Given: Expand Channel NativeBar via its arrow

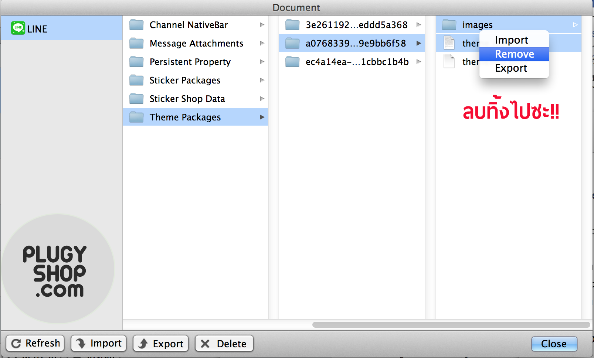Looking at the screenshot, I should tap(262, 25).
